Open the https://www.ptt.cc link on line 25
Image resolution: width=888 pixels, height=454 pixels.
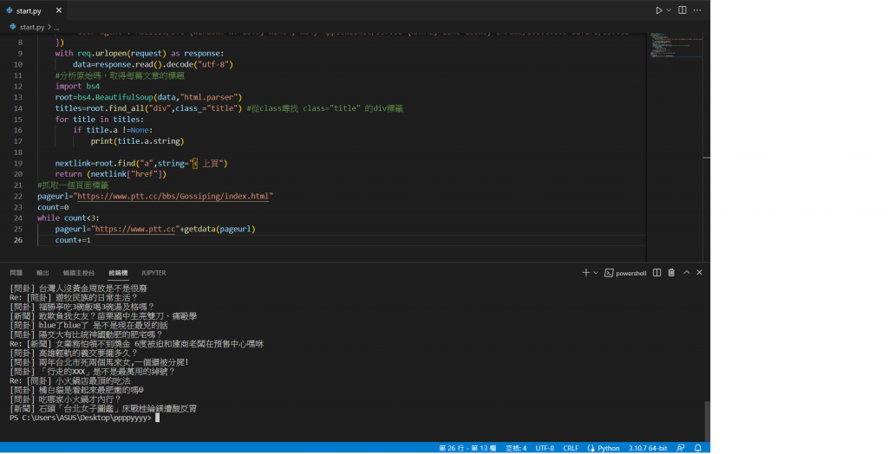135,230
